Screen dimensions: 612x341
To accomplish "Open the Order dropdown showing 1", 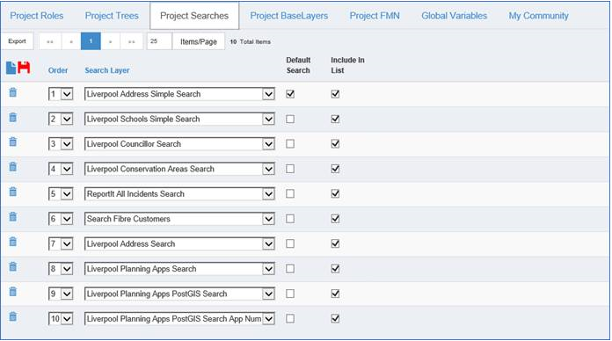I will tap(61, 94).
